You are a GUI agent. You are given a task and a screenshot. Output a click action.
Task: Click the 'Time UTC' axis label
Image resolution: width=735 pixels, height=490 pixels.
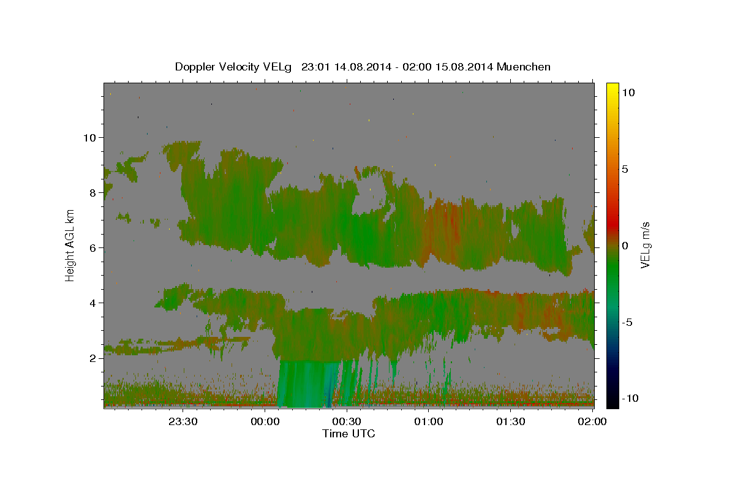[x=349, y=434]
